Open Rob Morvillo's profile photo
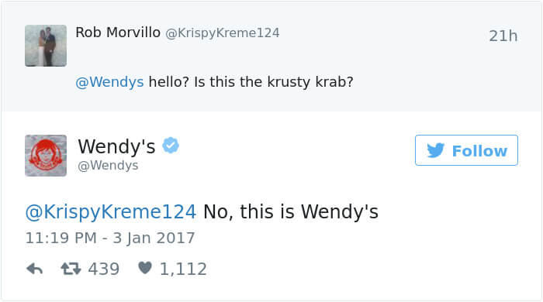Image resolution: width=543 pixels, height=302 pixels. point(46,46)
